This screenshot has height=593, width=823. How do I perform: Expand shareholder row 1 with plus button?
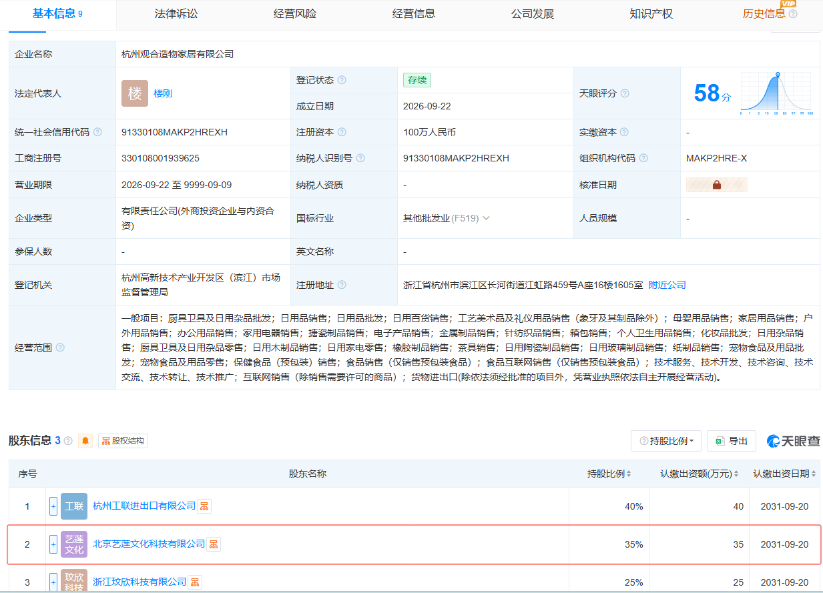(x=53, y=506)
